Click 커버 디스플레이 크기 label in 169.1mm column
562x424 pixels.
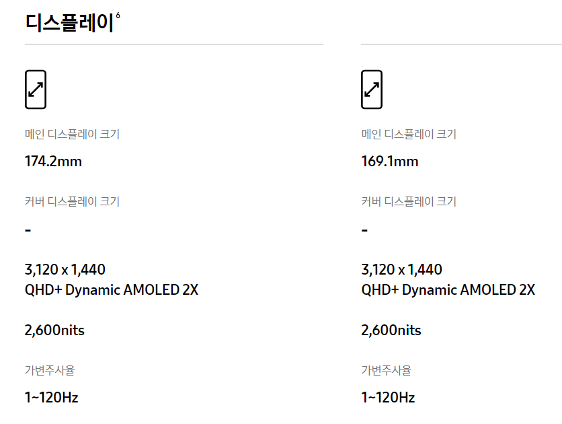[409, 201]
